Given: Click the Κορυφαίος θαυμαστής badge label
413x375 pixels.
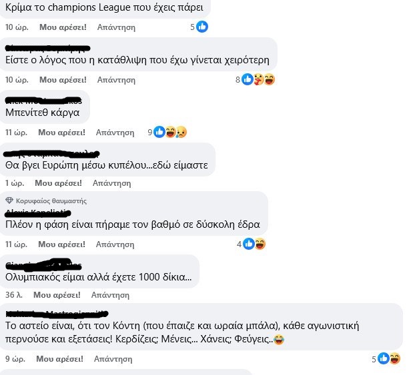Looking at the screenshot, I should point(51,201).
